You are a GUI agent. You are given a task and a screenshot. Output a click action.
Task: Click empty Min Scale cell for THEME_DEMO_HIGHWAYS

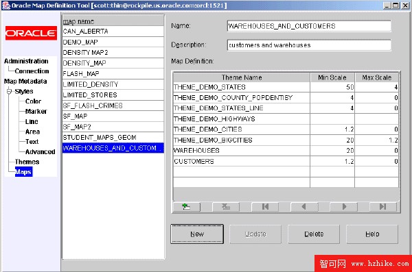pyautogui.click(x=332, y=119)
